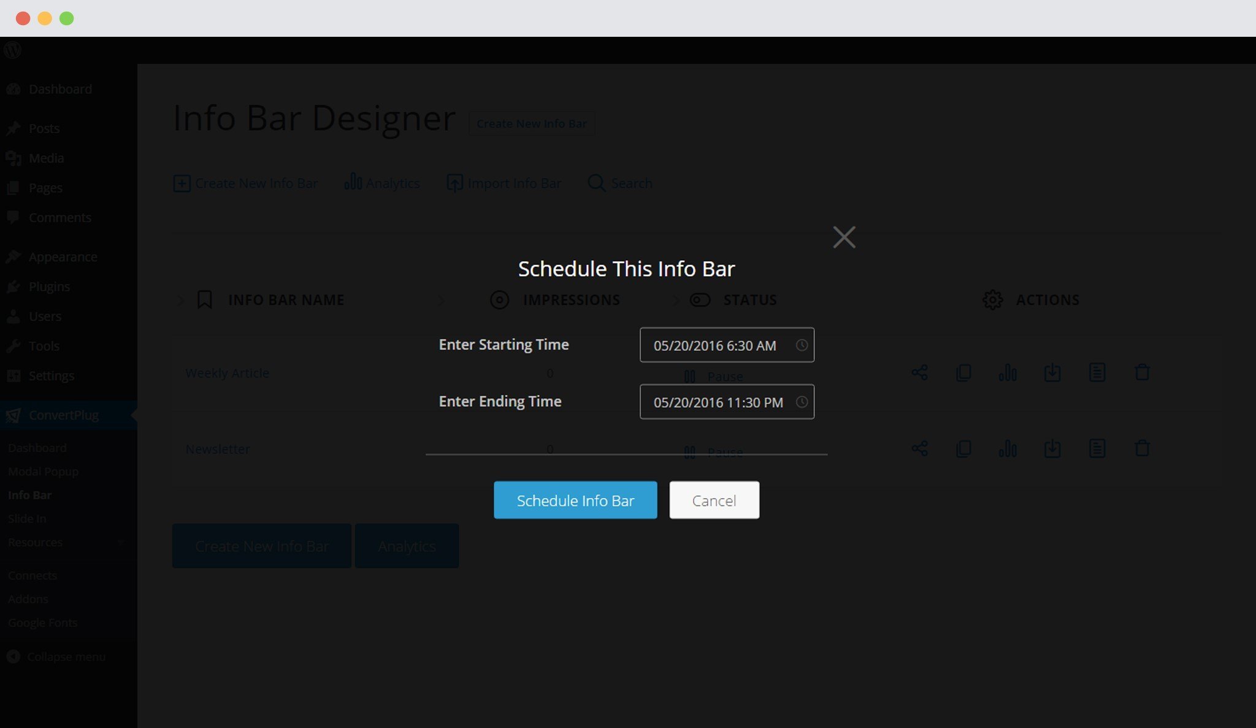Click share icon for Weekly Article
1256x728 pixels.
click(x=919, y=372)
